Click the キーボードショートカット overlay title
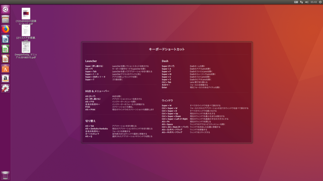Screen dimensions: 323x181 point(167,49)
